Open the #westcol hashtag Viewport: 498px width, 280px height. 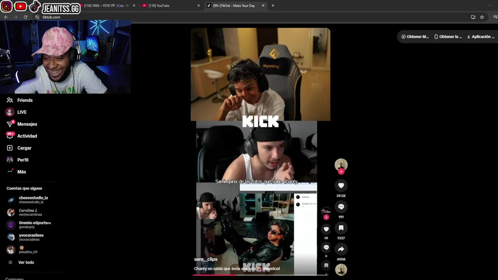[x=271, y=269]
